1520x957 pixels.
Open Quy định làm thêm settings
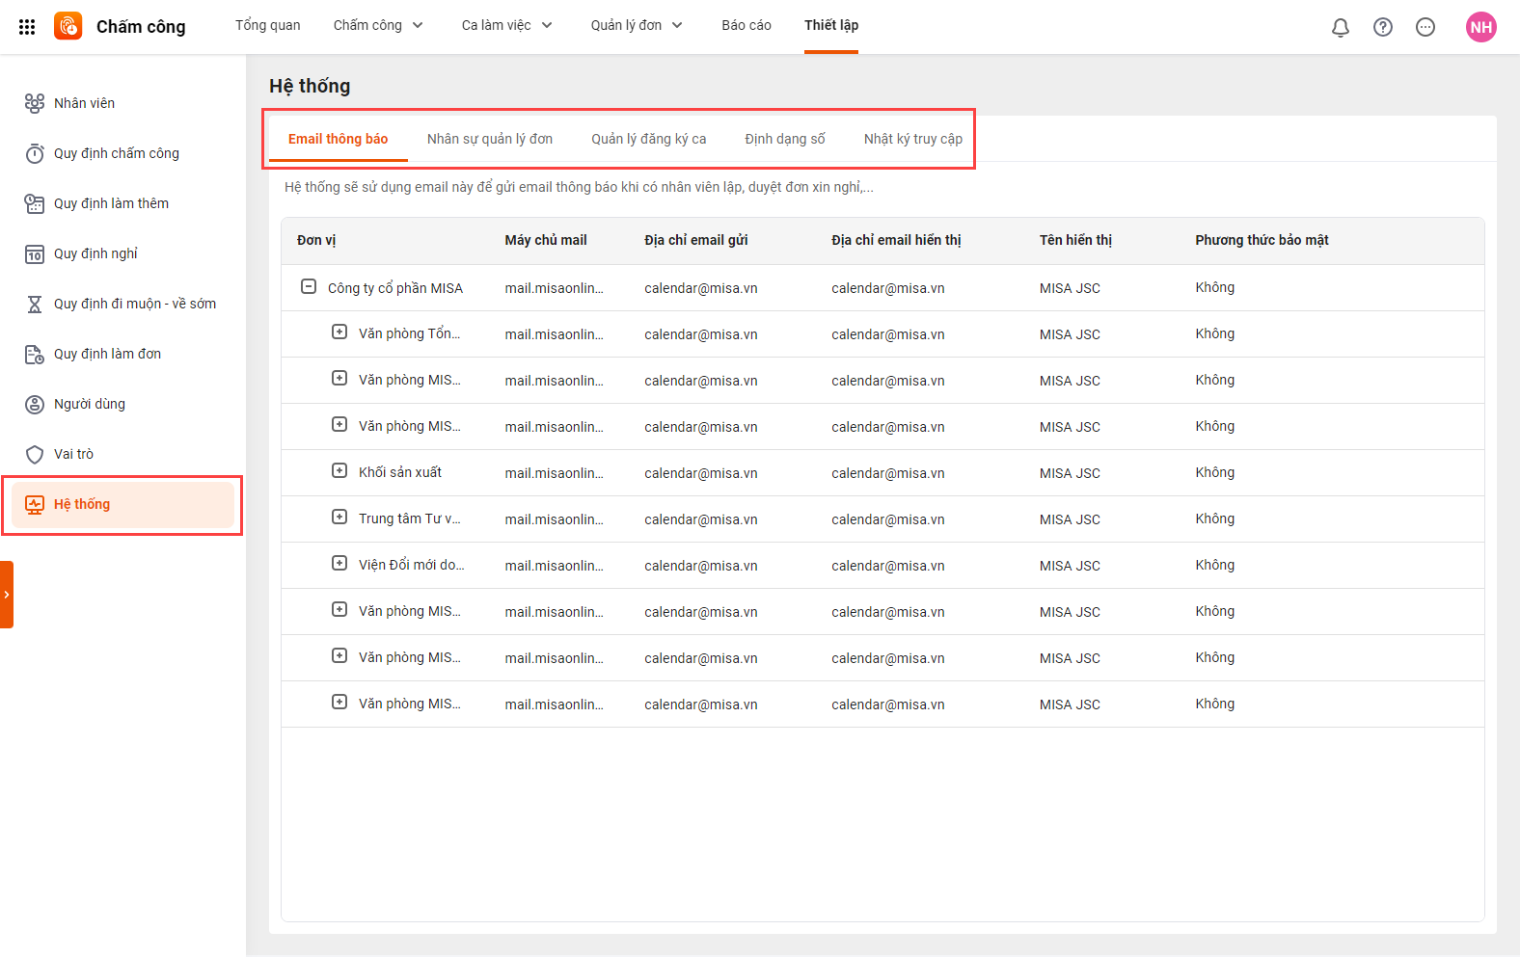point(122,203)
